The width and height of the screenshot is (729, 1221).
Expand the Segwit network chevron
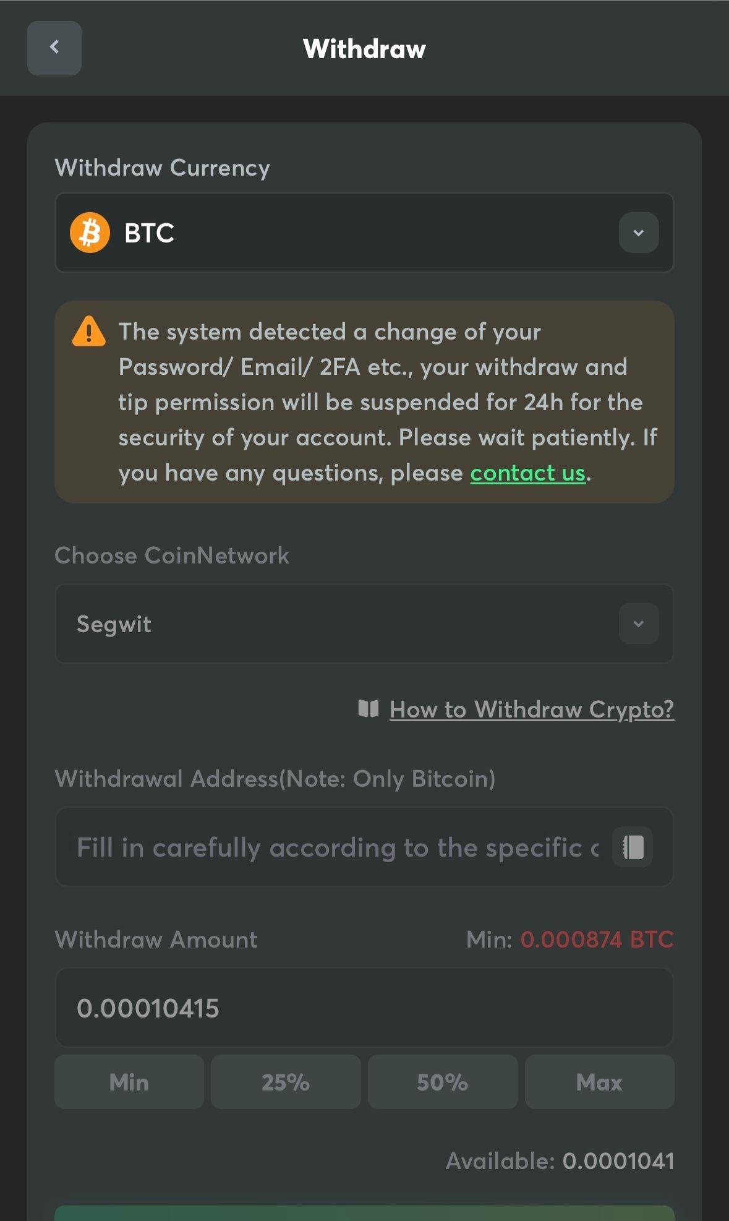638,623
